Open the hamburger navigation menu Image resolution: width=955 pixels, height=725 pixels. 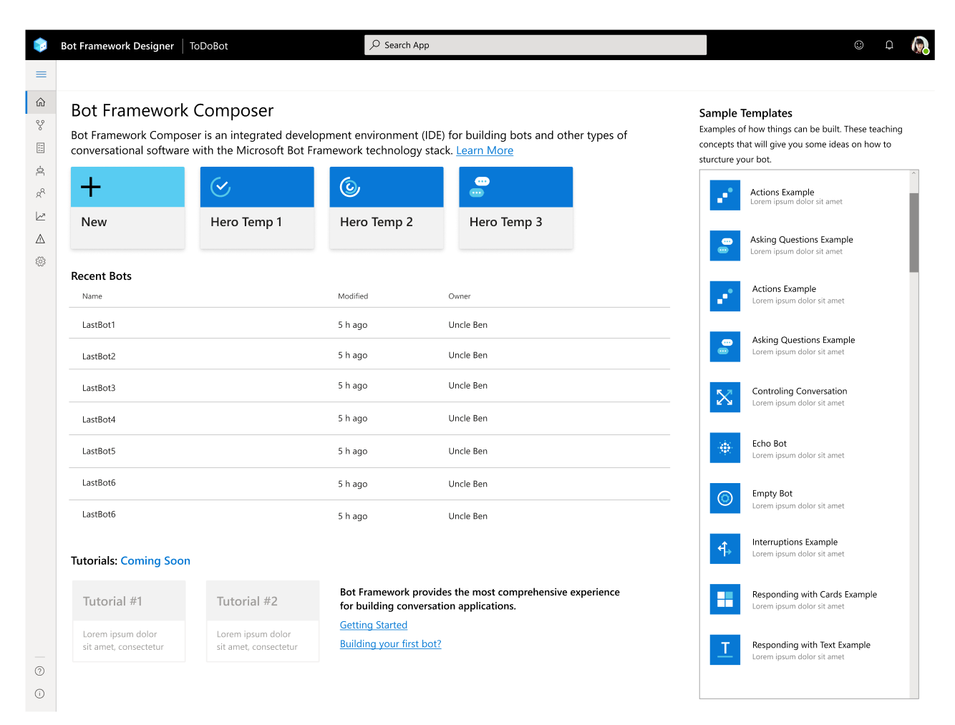click(41, 74)
